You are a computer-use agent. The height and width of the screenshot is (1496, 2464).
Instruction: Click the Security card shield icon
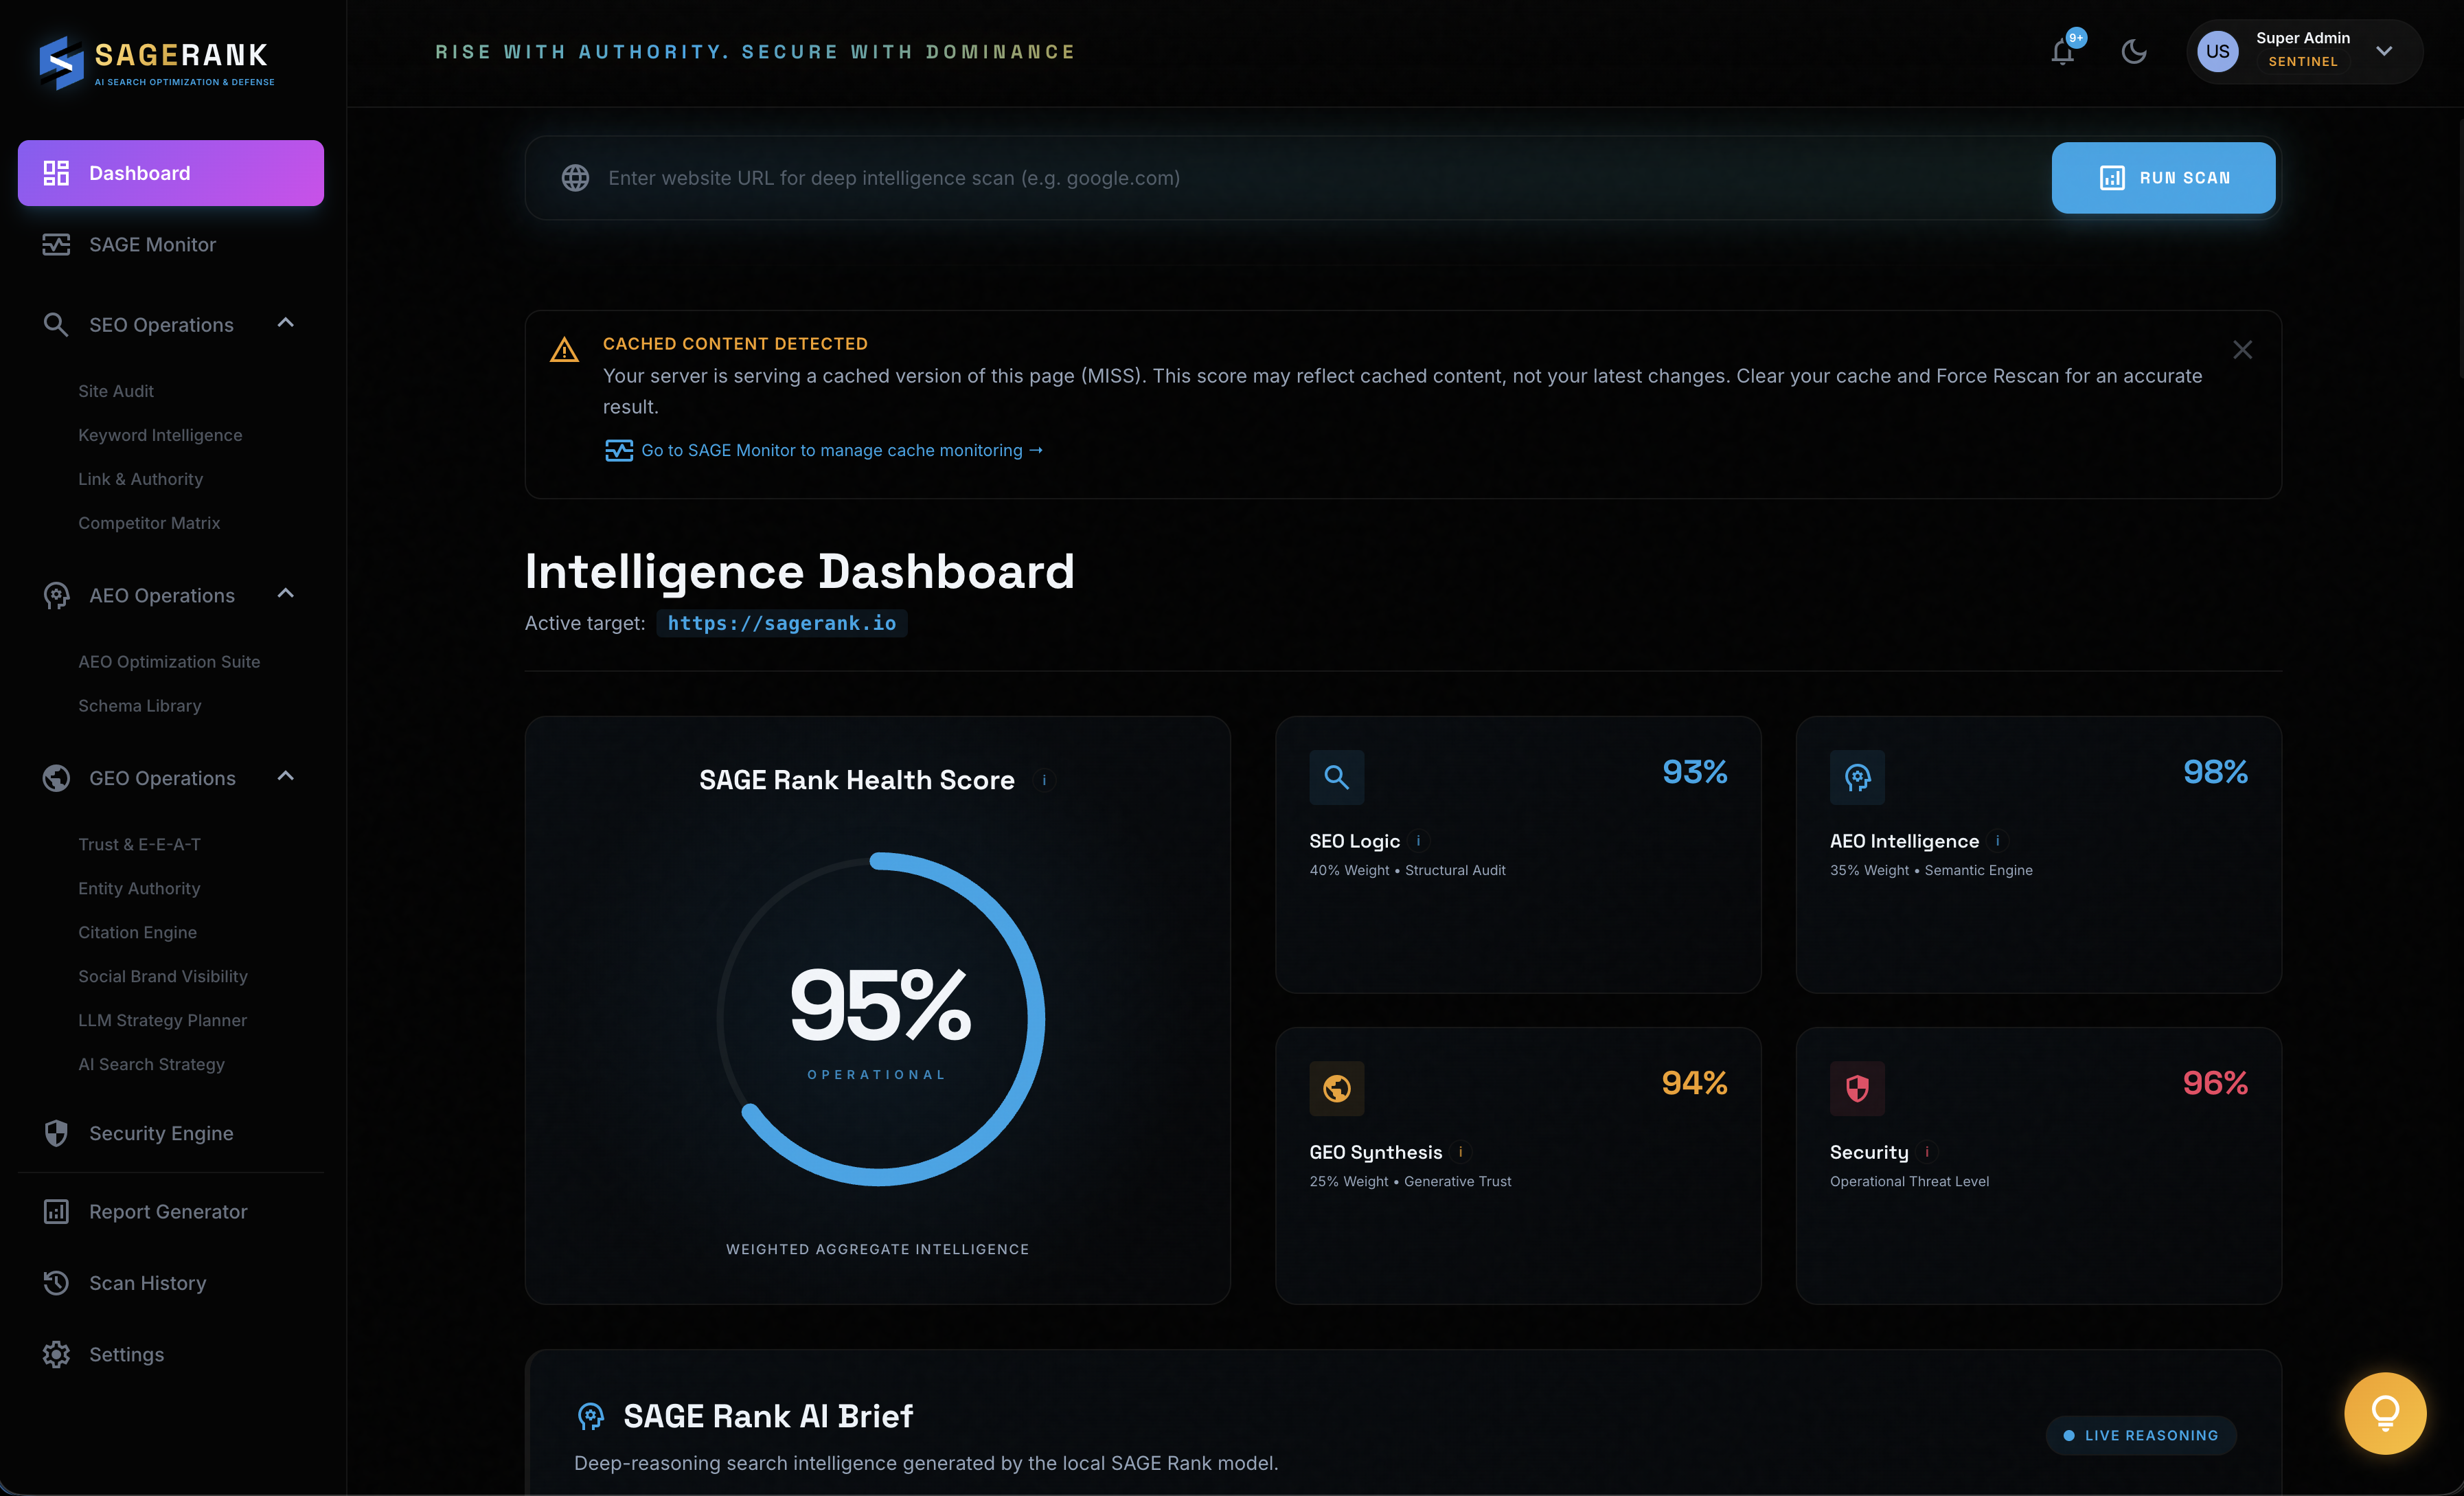[x=1857, y=1088]
